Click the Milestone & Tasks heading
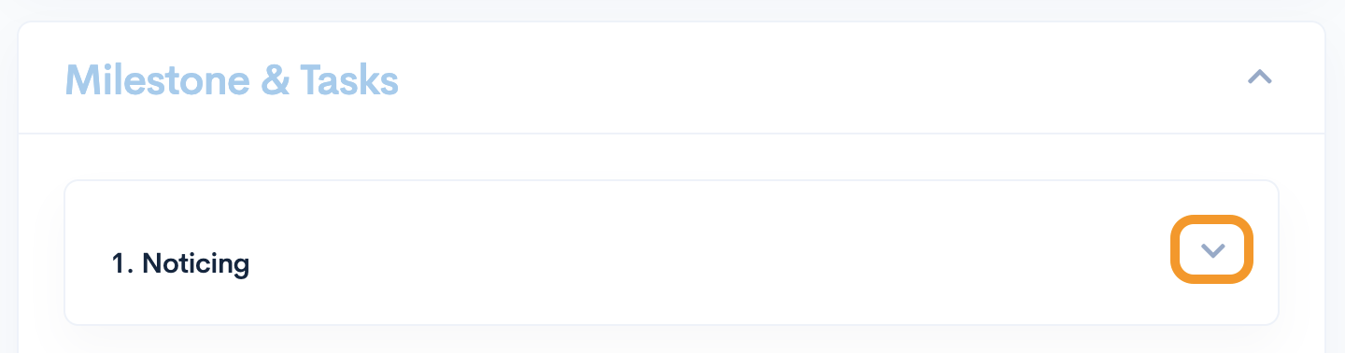This screenshot has width=1345, height=353. tap(232, 80)
